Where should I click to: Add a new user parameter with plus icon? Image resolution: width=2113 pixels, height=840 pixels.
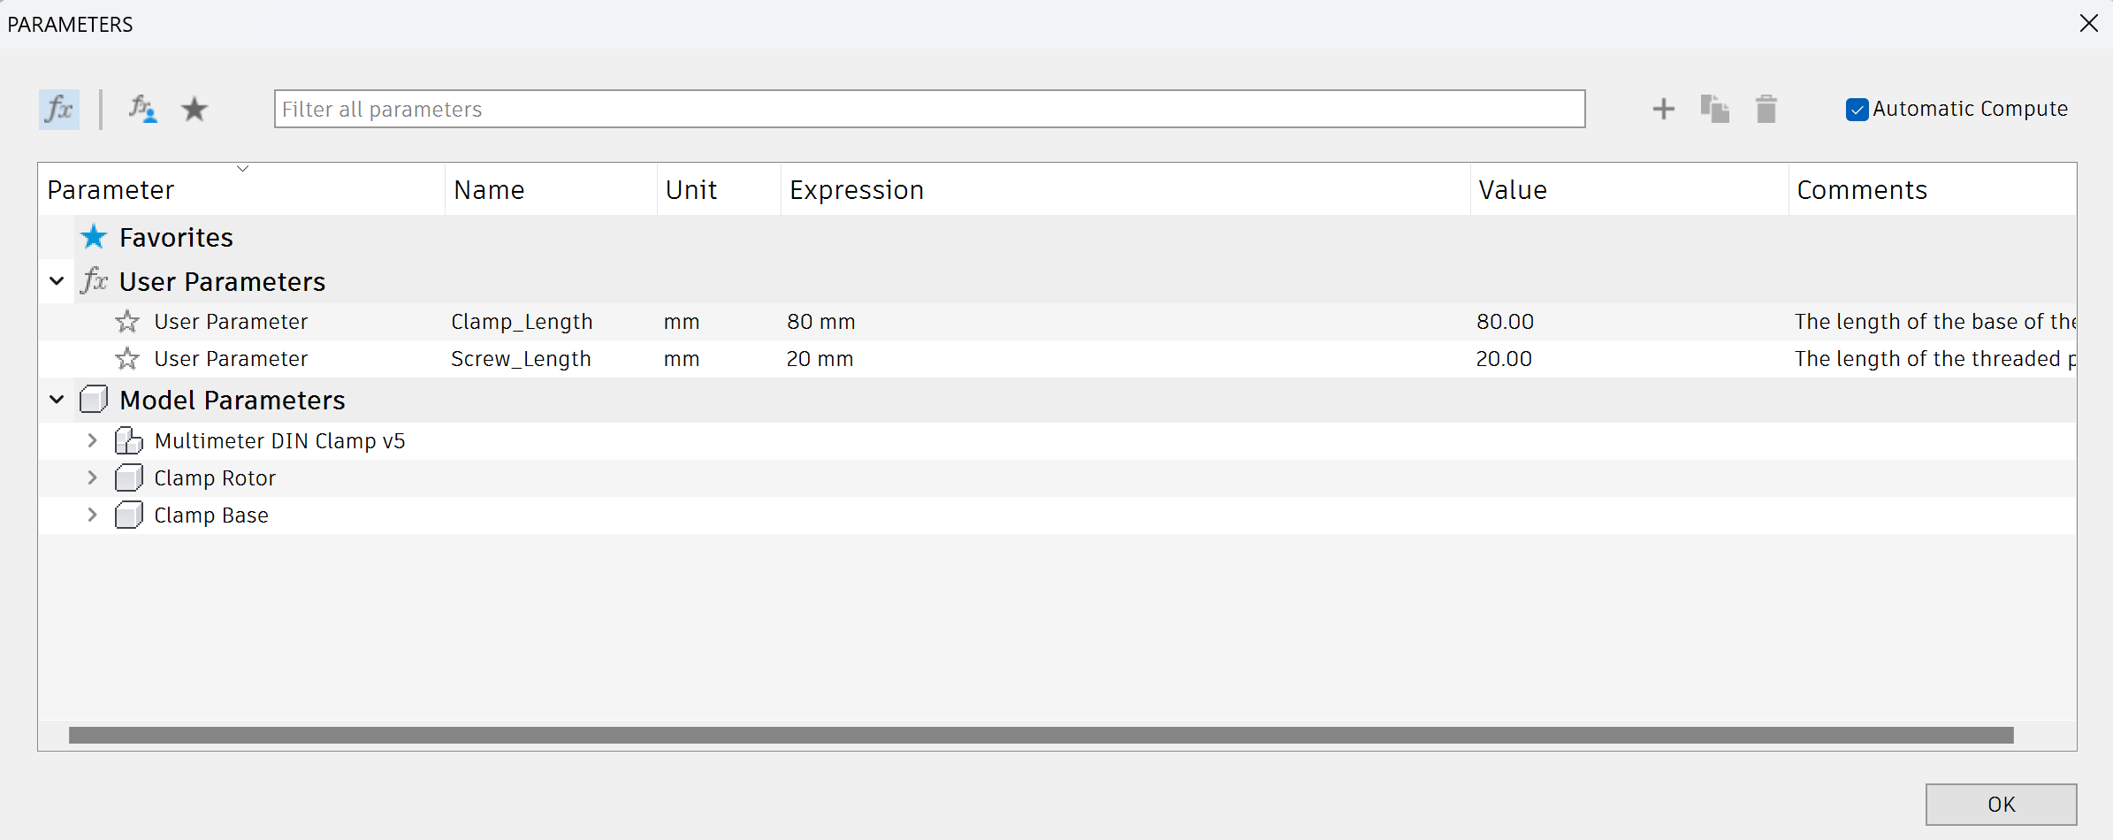(1663, 109)
